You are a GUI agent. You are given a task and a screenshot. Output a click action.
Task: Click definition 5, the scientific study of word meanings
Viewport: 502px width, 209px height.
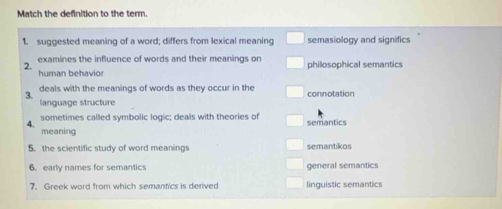tap(116, 148)
